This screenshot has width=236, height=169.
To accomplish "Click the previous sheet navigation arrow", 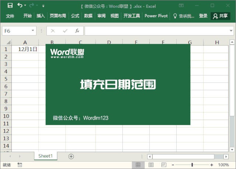I will (10, 156).
